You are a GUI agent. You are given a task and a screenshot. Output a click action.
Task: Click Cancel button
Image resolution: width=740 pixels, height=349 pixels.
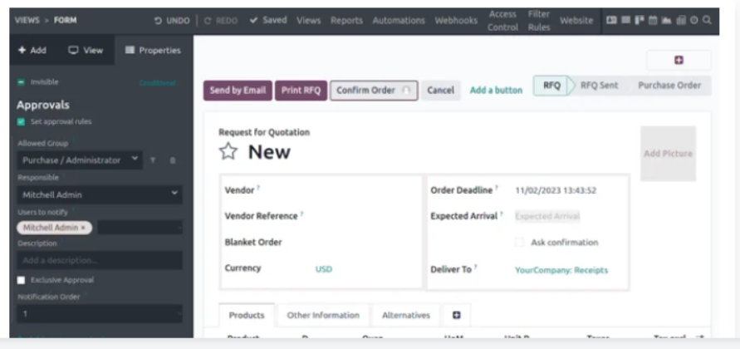click(x=440, y=91)
